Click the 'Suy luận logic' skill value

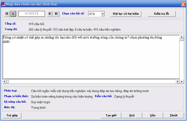click(41, 102)
